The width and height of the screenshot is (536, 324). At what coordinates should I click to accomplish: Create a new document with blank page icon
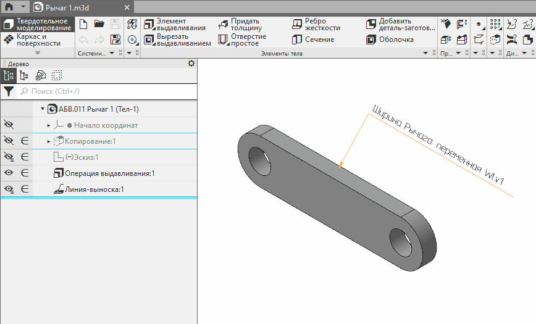83,24
